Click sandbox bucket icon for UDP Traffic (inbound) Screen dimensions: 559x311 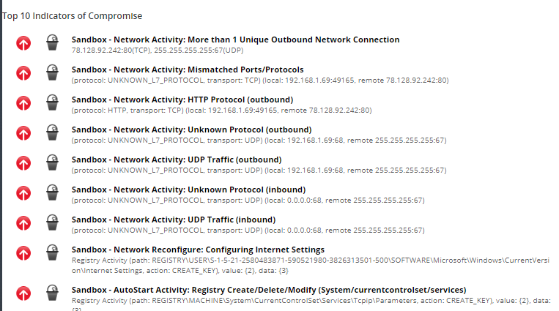(x=52, y=223)
